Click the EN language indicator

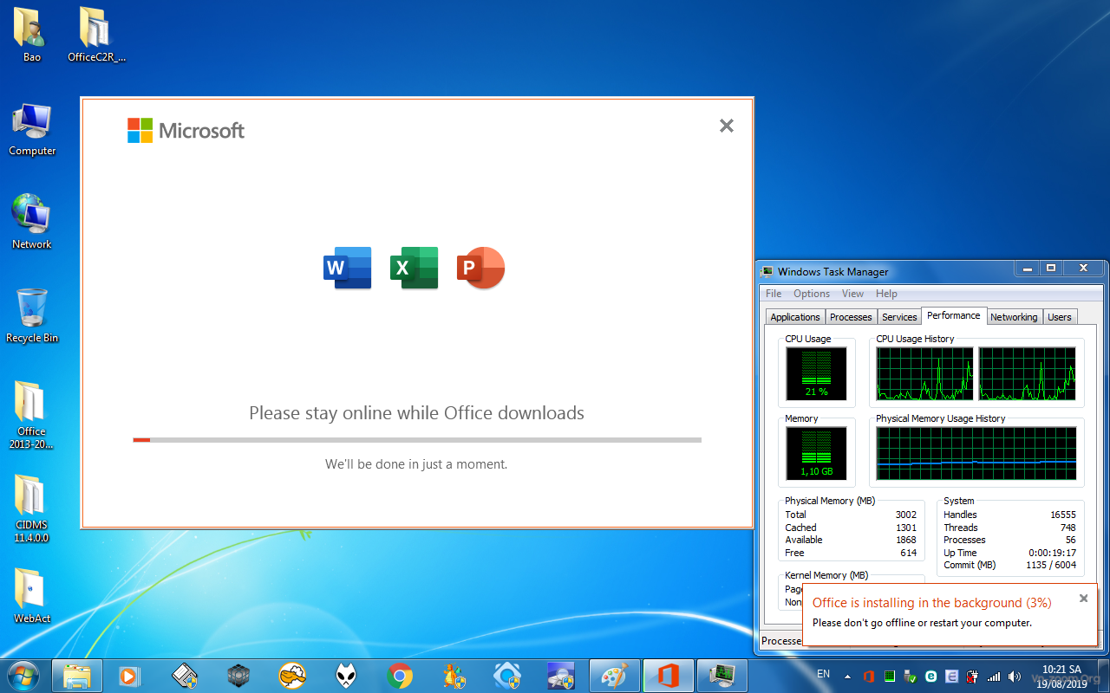pos(824,674)
